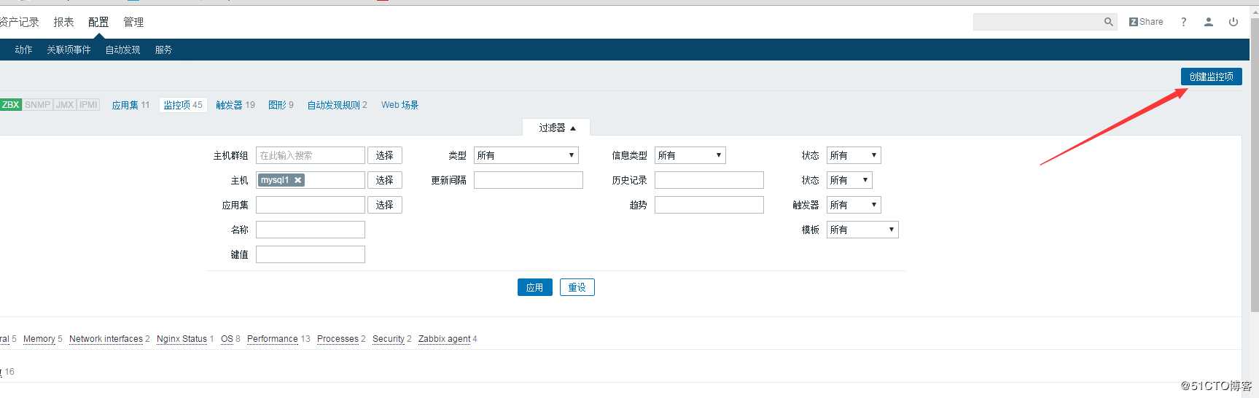Filter by Network interfaces application

[x=106, y=339]
